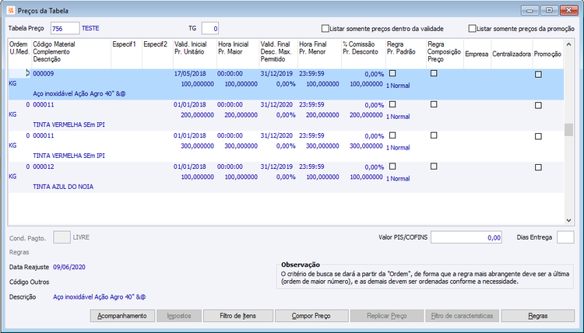Viewport: 584px width, 333px height.
Task: Click Filtro de características button
Action: (463, 316)
